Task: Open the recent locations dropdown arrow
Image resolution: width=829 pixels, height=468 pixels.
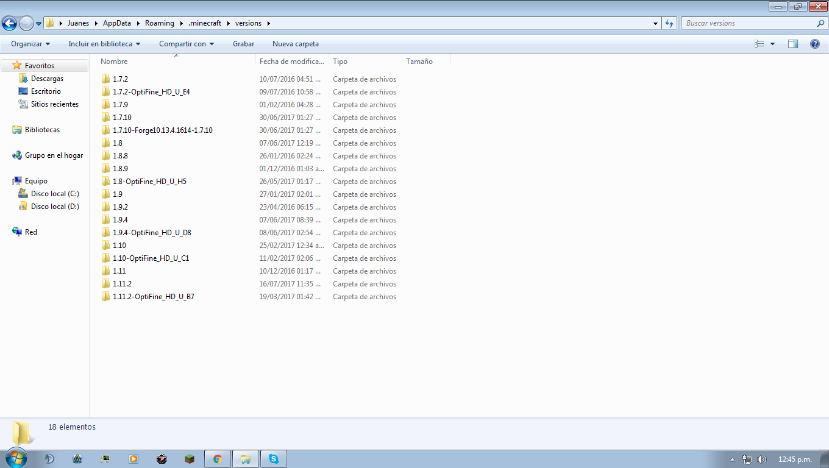Action: (x=38, y=24)
